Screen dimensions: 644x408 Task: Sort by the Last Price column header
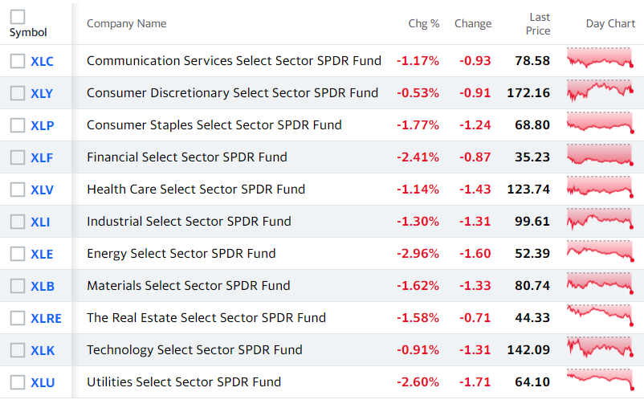click(538, 24)
